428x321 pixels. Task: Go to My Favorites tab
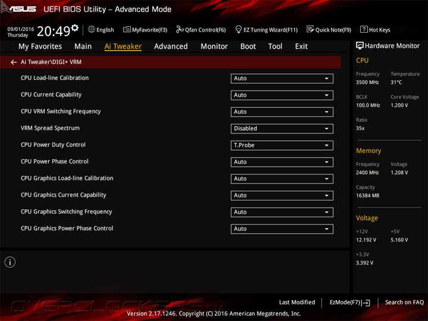point(40,46)
